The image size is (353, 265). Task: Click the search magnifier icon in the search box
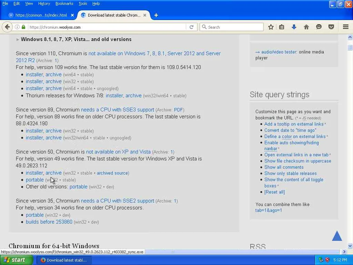(x=204, y=27)
